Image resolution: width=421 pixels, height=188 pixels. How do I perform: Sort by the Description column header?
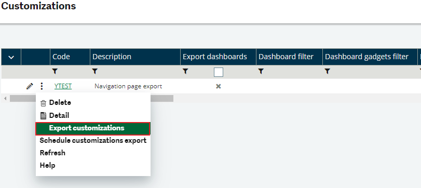pyautogui.click(x=135, y=57)
